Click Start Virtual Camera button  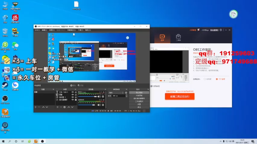coord(139,99)
